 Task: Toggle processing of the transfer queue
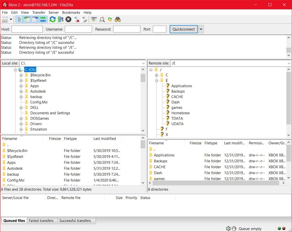click(60, 19)
